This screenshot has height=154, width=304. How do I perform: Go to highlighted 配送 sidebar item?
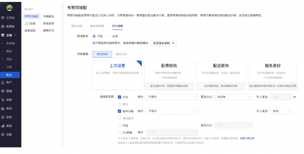click(x=10, y=75)
